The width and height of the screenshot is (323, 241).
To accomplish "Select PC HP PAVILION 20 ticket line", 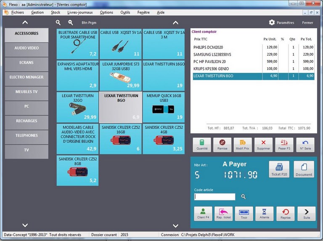I will click(254, 62).
